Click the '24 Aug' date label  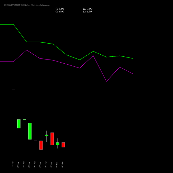(24, 164)
